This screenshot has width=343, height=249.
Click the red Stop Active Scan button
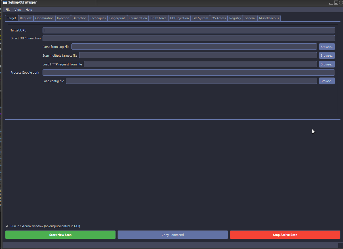[285, 235]
